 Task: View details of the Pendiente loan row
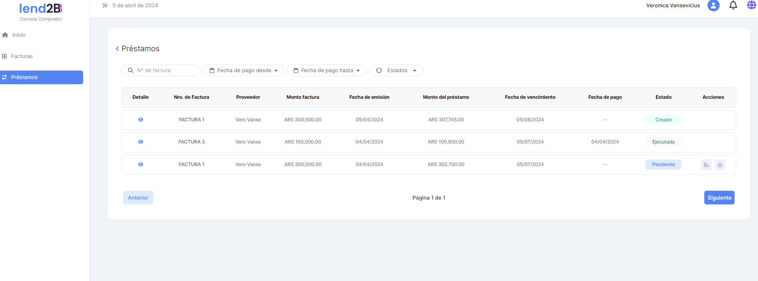(141, 164)
